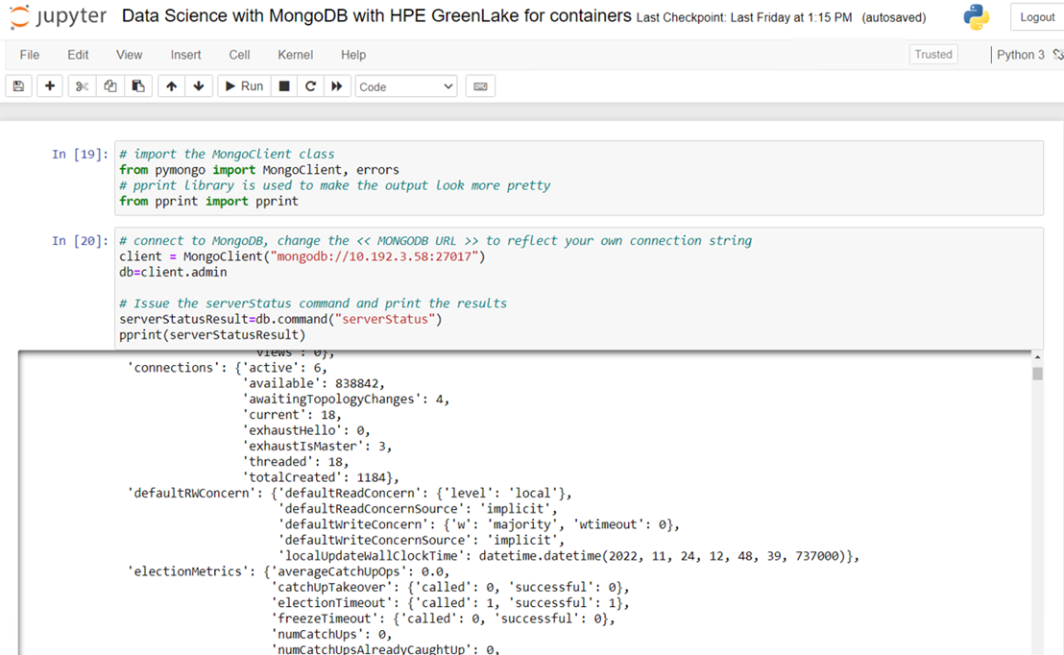Open the Kernel menu
Viewport: 1064px width, 655px height.
295,55
